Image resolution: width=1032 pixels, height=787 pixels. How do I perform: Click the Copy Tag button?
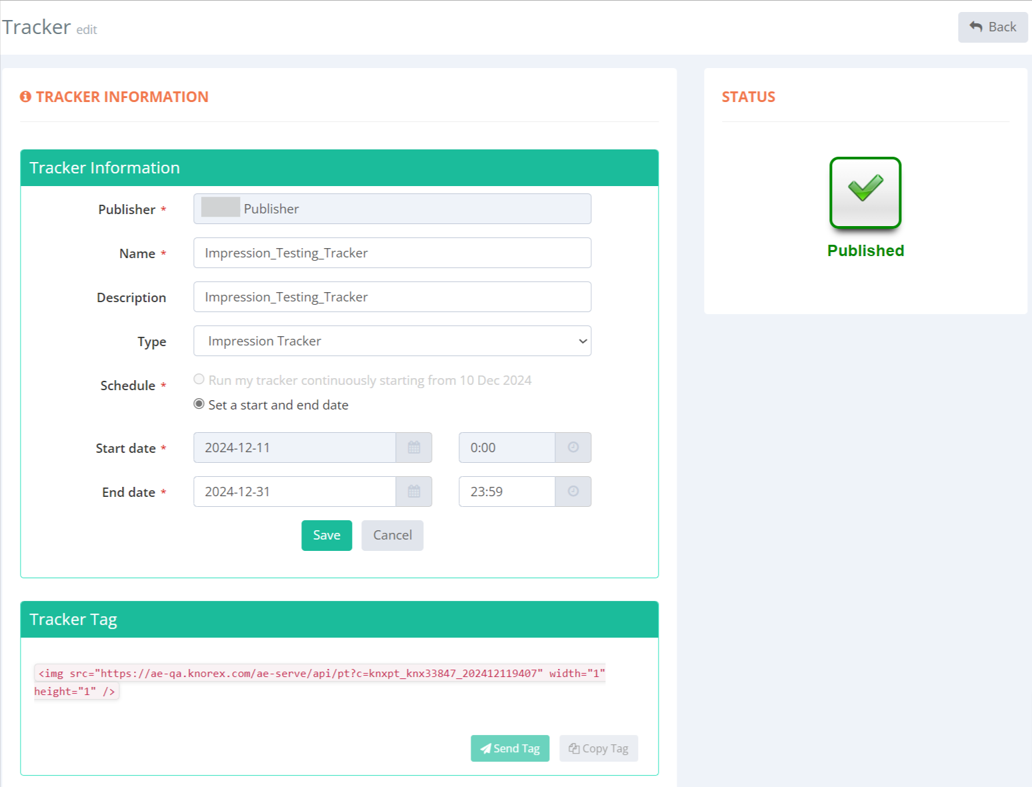point(598,748)
